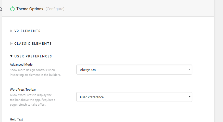223x122 pixels.
Task: Open the Advanced Mode 'Always On' select box
Action: coord(134,69)
